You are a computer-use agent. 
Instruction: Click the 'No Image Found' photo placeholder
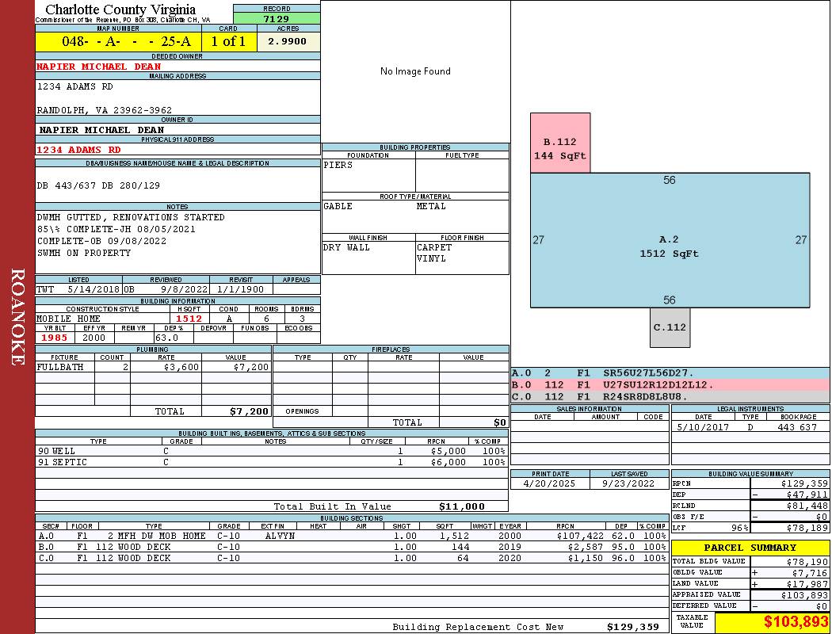pos(415,71)
